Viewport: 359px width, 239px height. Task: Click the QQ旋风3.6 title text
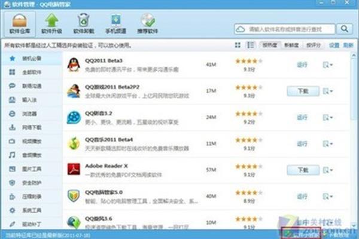(x=99, y=219)
